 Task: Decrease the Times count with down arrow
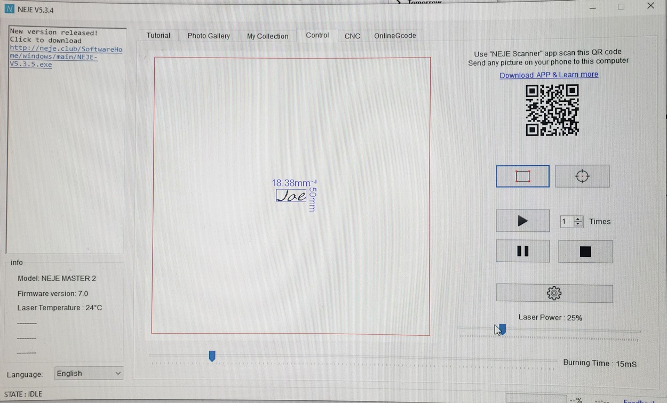[x=578, y=224]
